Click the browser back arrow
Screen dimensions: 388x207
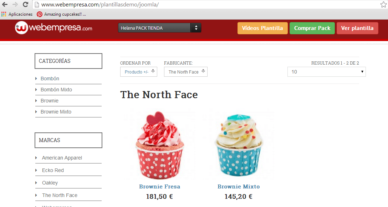(5, 4)
